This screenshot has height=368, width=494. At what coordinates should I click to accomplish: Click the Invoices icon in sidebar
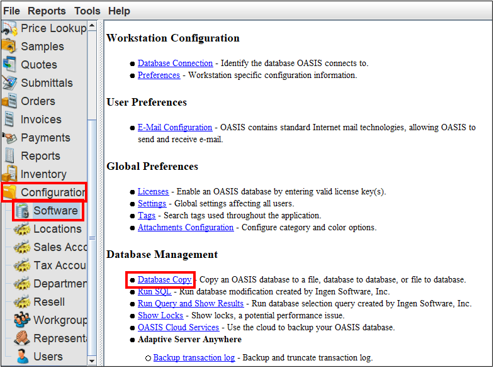click(x=9, y=120)
